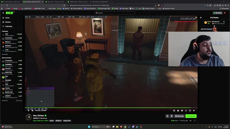
Task: Share the video via share icon
Action: click(x=190, y=121)
